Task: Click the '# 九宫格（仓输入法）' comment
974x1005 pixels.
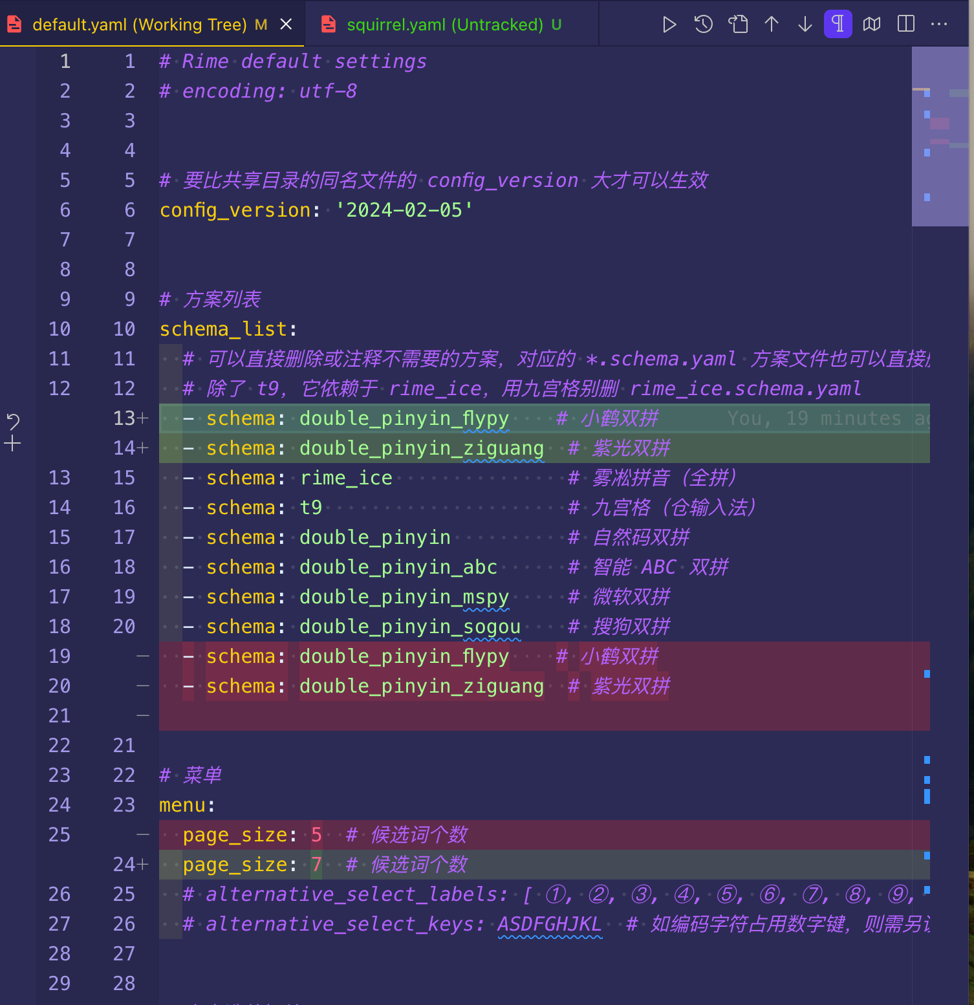Action: (662, 508)
